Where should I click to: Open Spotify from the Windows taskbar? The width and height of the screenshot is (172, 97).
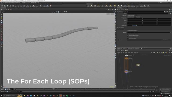coord(67,96)
